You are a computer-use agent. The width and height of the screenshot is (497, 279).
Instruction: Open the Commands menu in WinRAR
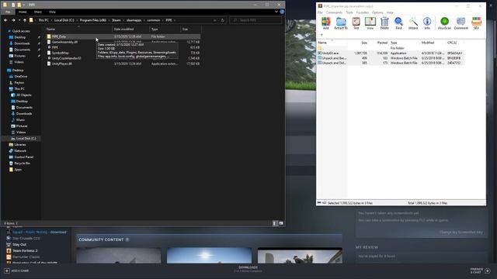[334, 12]
